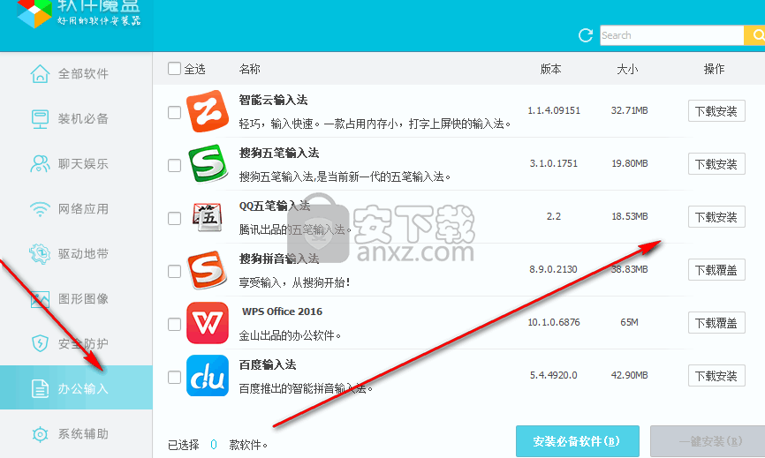Image resolution: width=765 pixels, height=458 pixels.
Task: Click the QQ五笔输入法 app icon
Action: pos(208,217)
